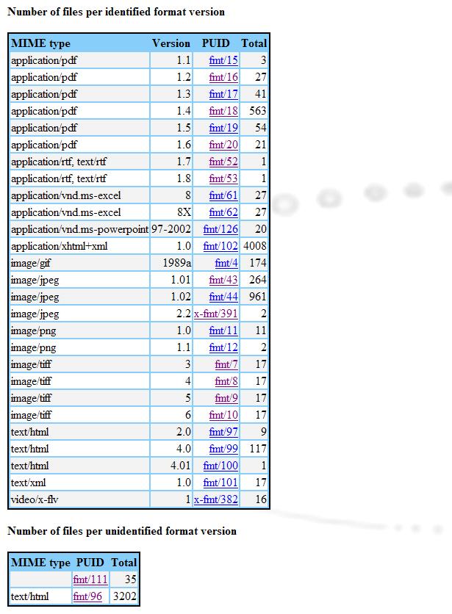452x614 pixels.
Task: Click the 'Number of files per unidentified format version' heading
Action: (x=122, y=531)
